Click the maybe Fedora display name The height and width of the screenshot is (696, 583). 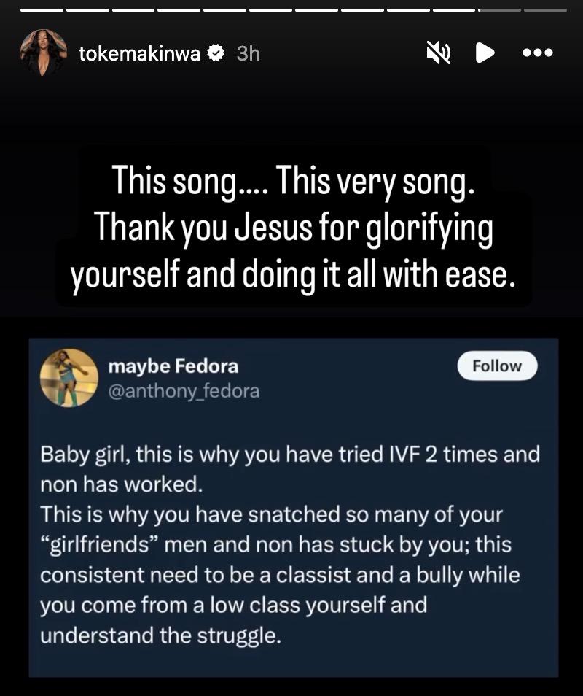pos(173,366)
